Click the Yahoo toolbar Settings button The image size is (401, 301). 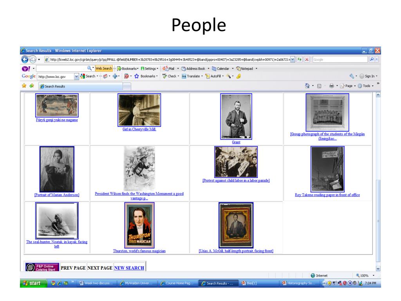coord(150,69)
